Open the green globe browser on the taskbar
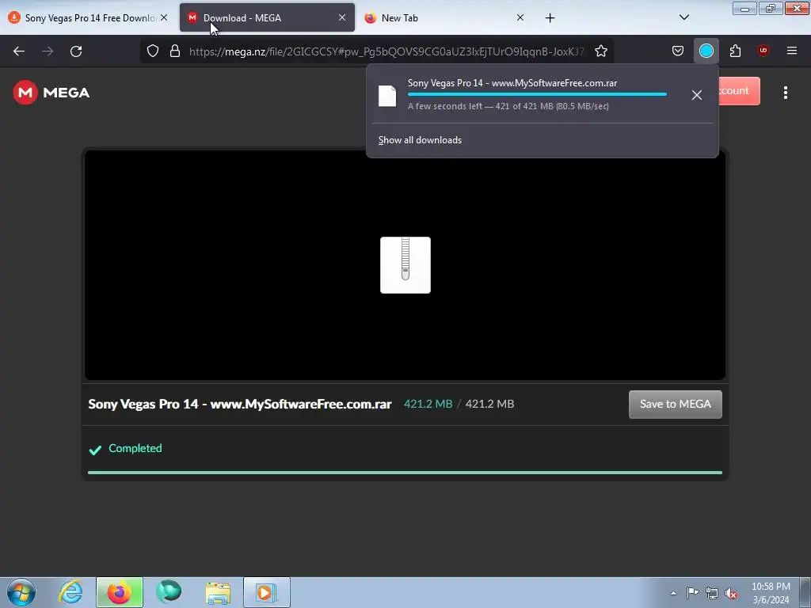This screenshot has width=811, height=608. [x=169, y=592]
